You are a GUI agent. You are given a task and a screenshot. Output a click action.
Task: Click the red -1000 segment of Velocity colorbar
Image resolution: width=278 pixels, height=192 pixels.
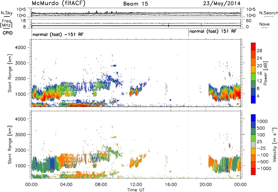coord(253,172)
